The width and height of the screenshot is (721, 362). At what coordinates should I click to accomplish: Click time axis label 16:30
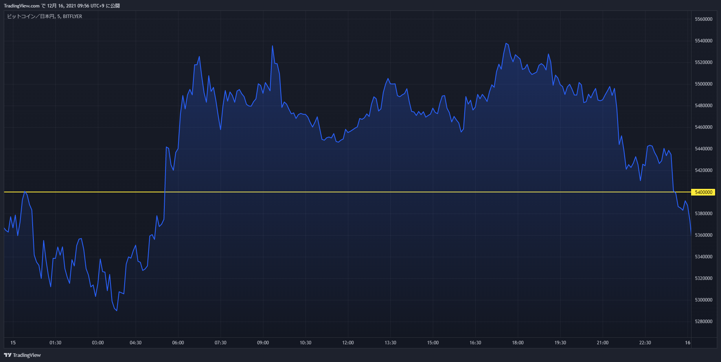[475, 343]
